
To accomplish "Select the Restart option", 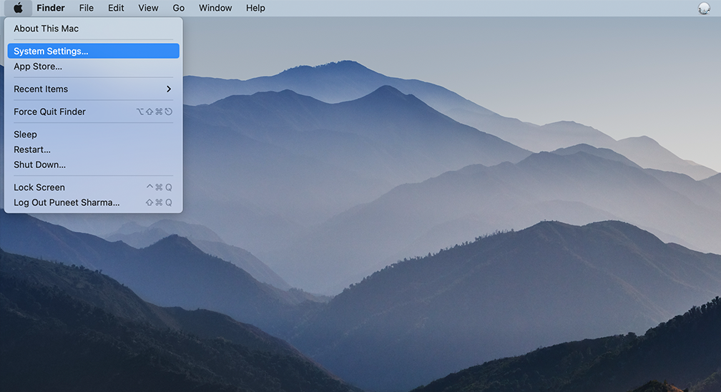I will [32, 150].
